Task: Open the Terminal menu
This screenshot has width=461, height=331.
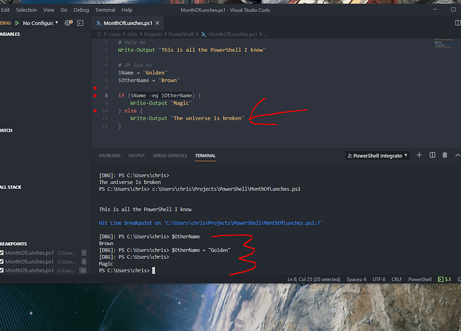Action: pos(105,10)
